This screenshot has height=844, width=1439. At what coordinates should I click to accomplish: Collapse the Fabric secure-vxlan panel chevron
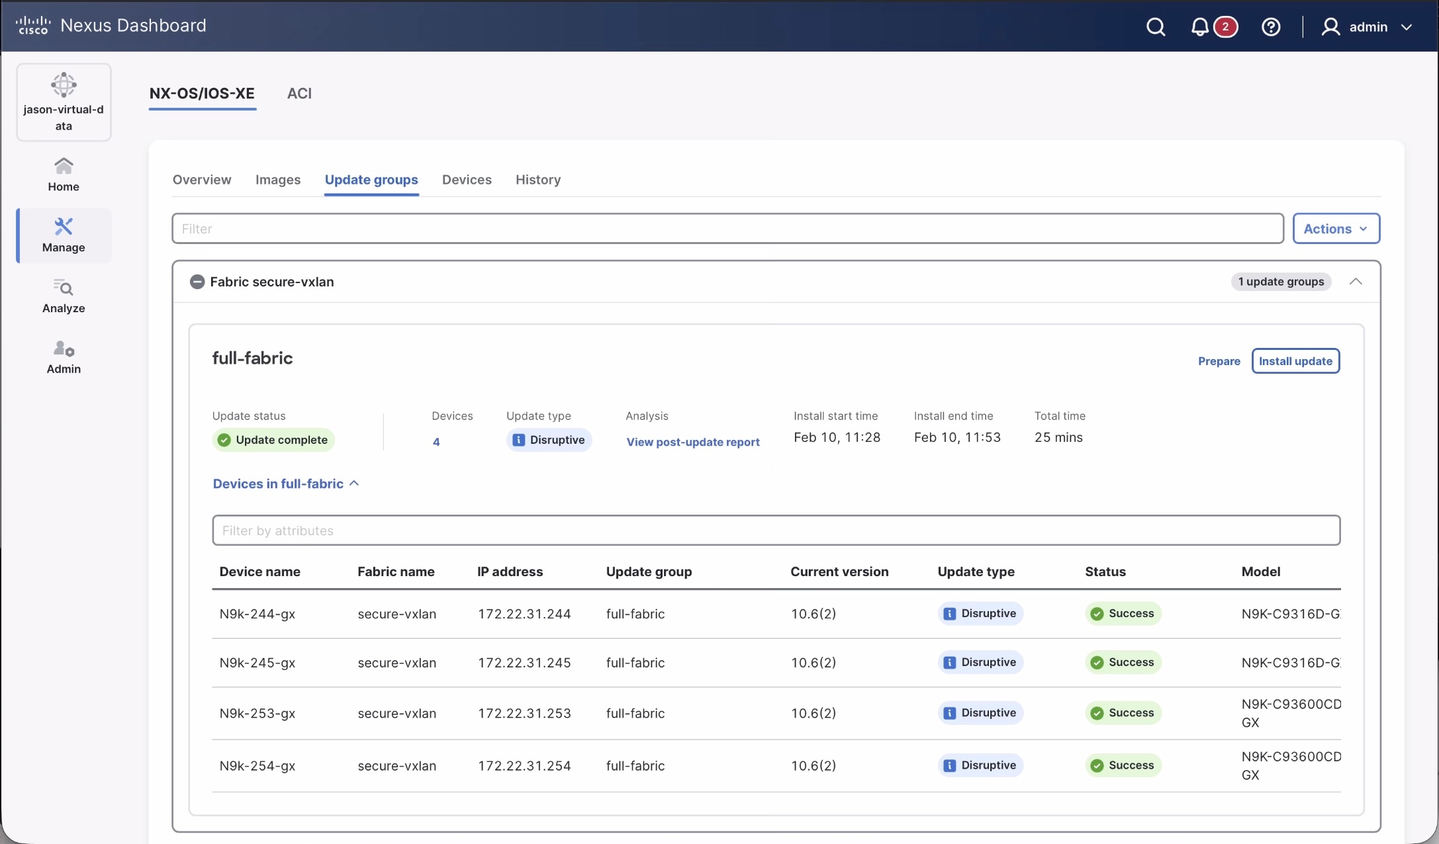[x=1356, y=282]
